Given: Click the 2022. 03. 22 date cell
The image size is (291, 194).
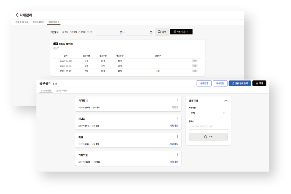Looking at the screenshot, I should click(x=66, y=71).
